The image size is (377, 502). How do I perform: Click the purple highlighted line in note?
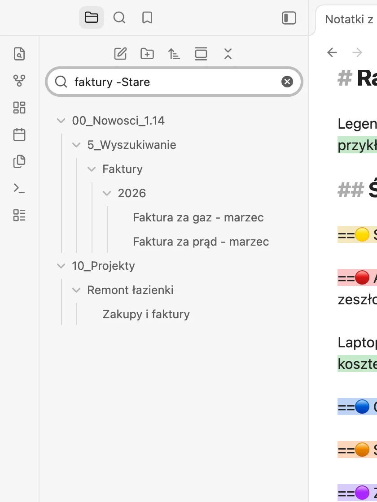[x=357, y=492]
